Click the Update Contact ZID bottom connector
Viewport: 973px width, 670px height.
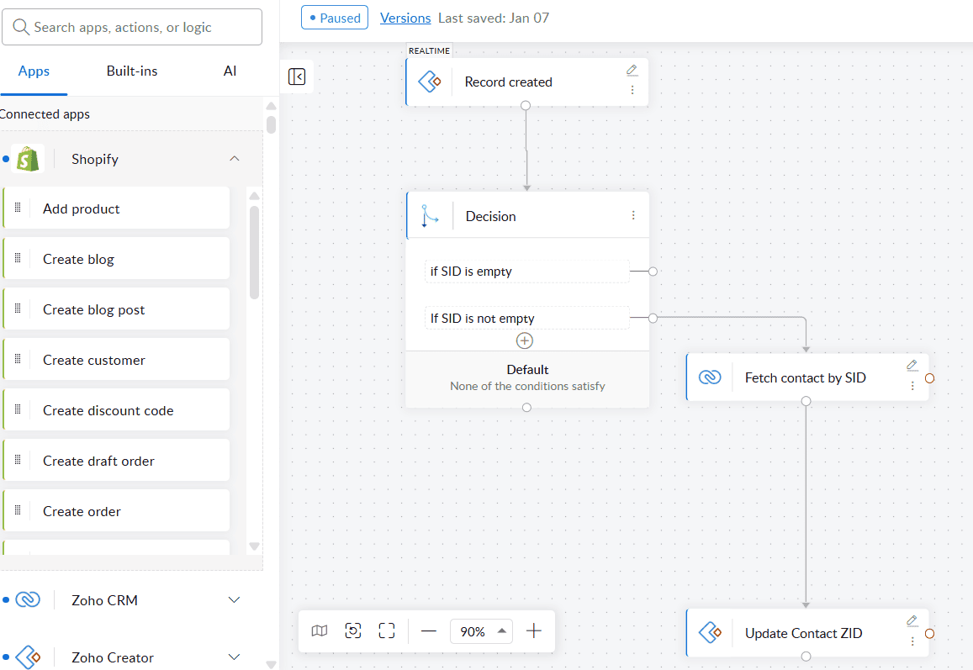(806, 657)
